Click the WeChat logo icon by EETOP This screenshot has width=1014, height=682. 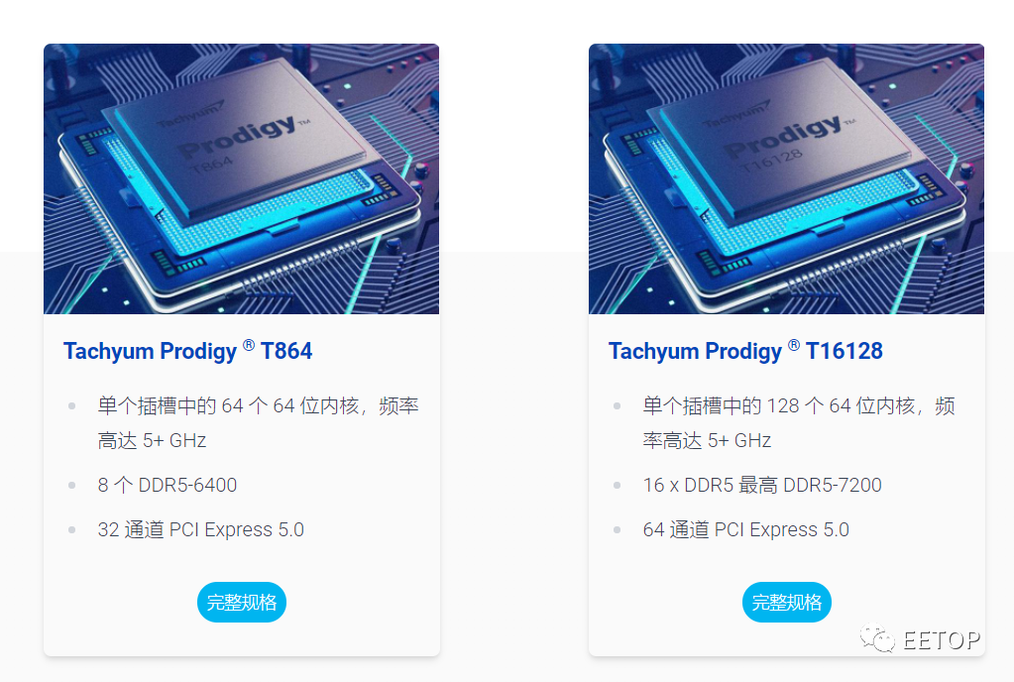pyautogui.click(x=877, y=638)
